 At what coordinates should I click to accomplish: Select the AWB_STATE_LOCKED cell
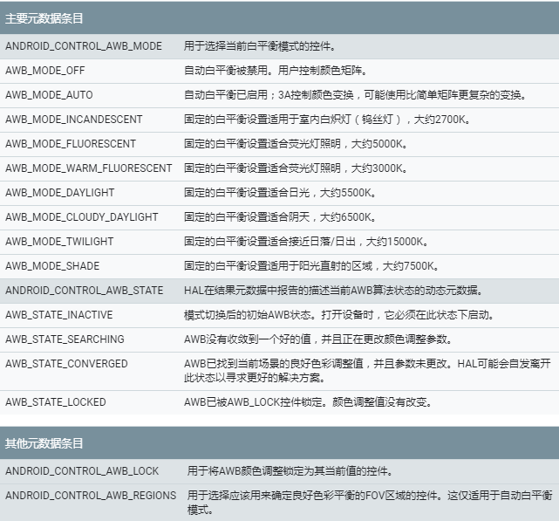[55, 402]
